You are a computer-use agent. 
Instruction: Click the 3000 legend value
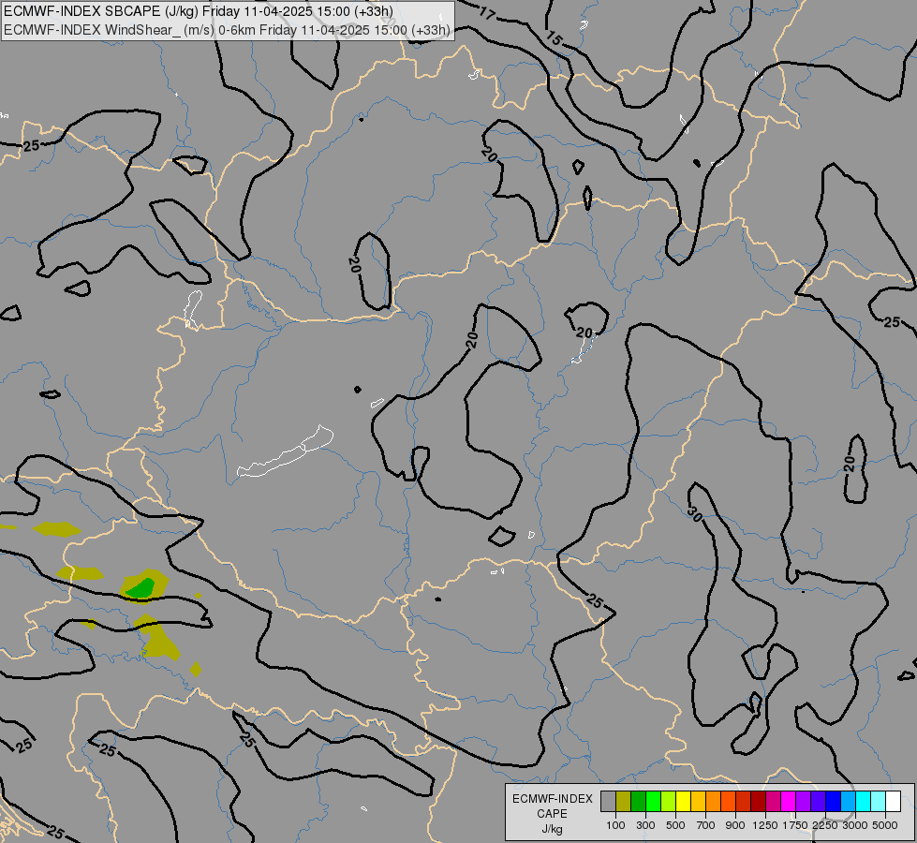point(855,825)
